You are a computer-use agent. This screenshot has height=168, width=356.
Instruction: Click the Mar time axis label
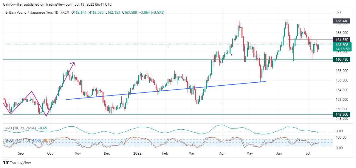pyautogui.click(x=192, y=153)
